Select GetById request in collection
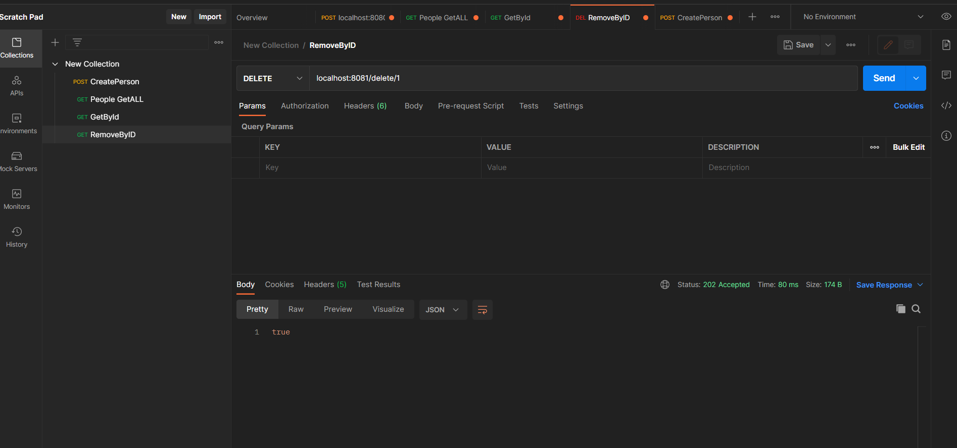Viewport: 957px width, 448px height. 136,117
